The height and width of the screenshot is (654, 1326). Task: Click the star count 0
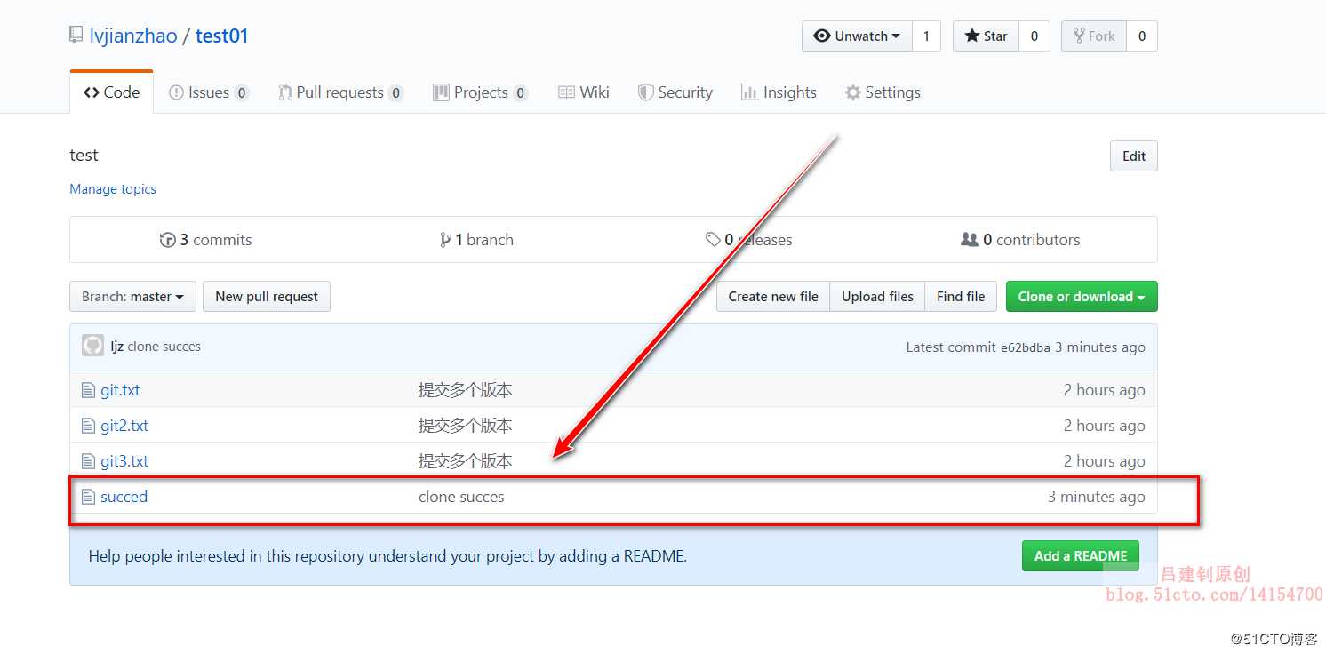click(1034, 36)
